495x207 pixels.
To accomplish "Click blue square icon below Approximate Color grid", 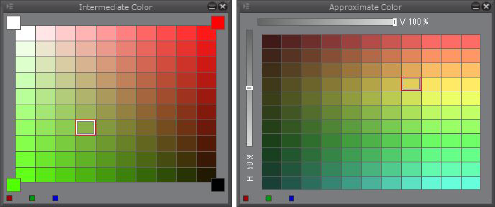I will [x=291, y=198].
